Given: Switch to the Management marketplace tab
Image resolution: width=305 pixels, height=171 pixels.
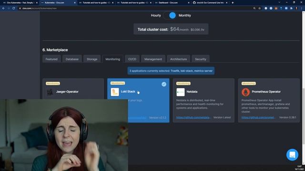Looking at the screenshot, I should [153, 59].
